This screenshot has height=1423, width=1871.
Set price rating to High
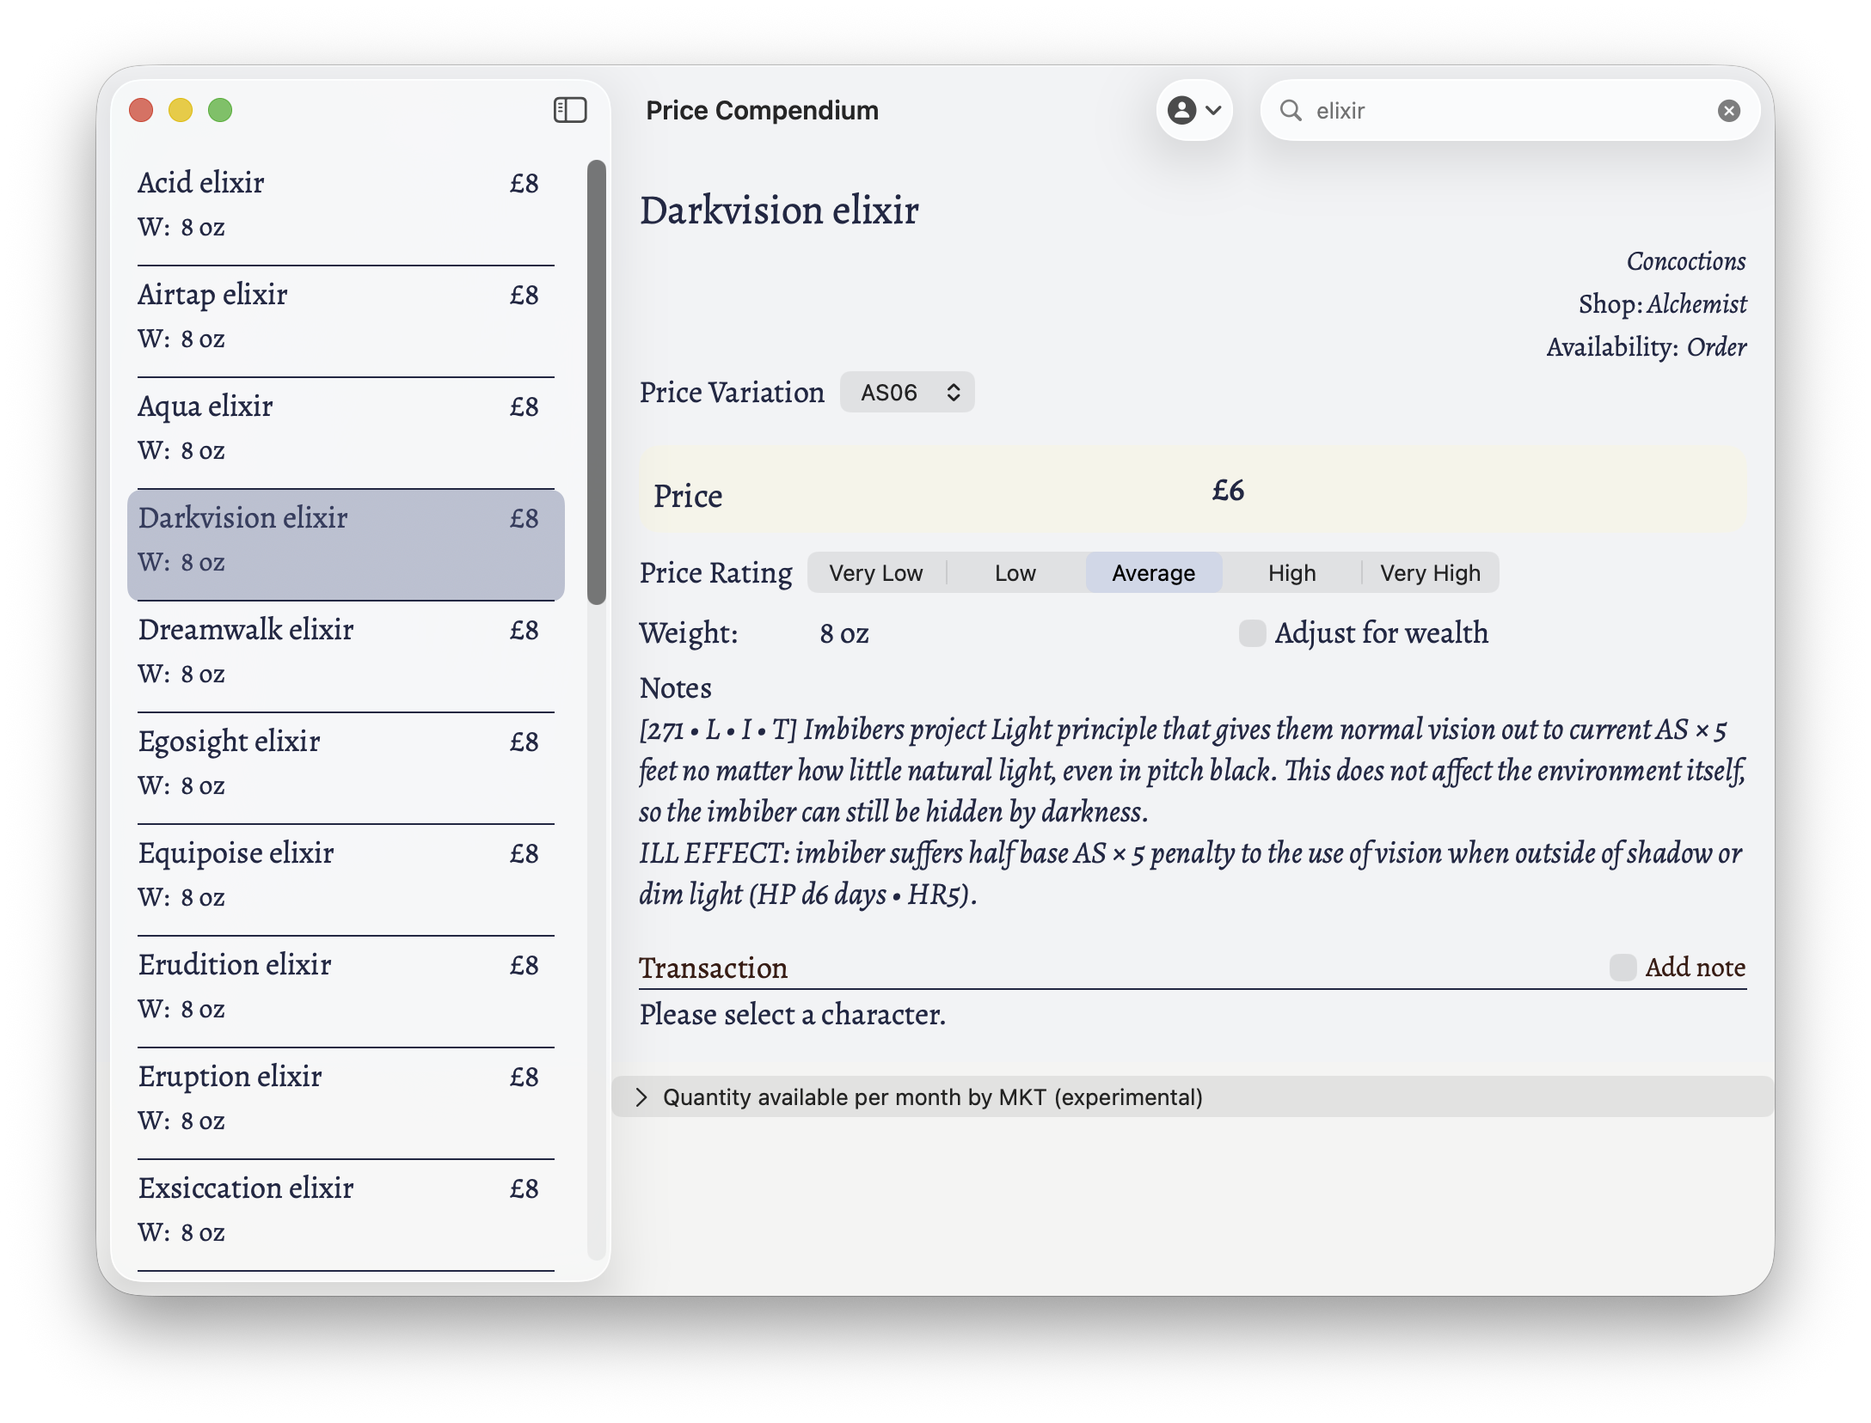pyautogui.click(x=1291, y=573)
